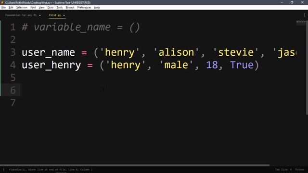308x173 pixels.
Task: Open the Project menu
Action: 70,8
